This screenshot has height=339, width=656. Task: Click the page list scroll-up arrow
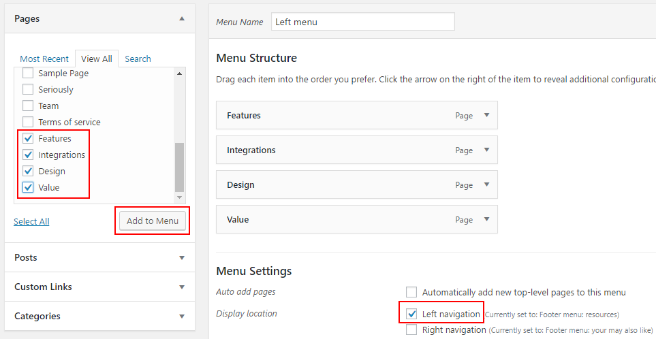tap(179, 74)
